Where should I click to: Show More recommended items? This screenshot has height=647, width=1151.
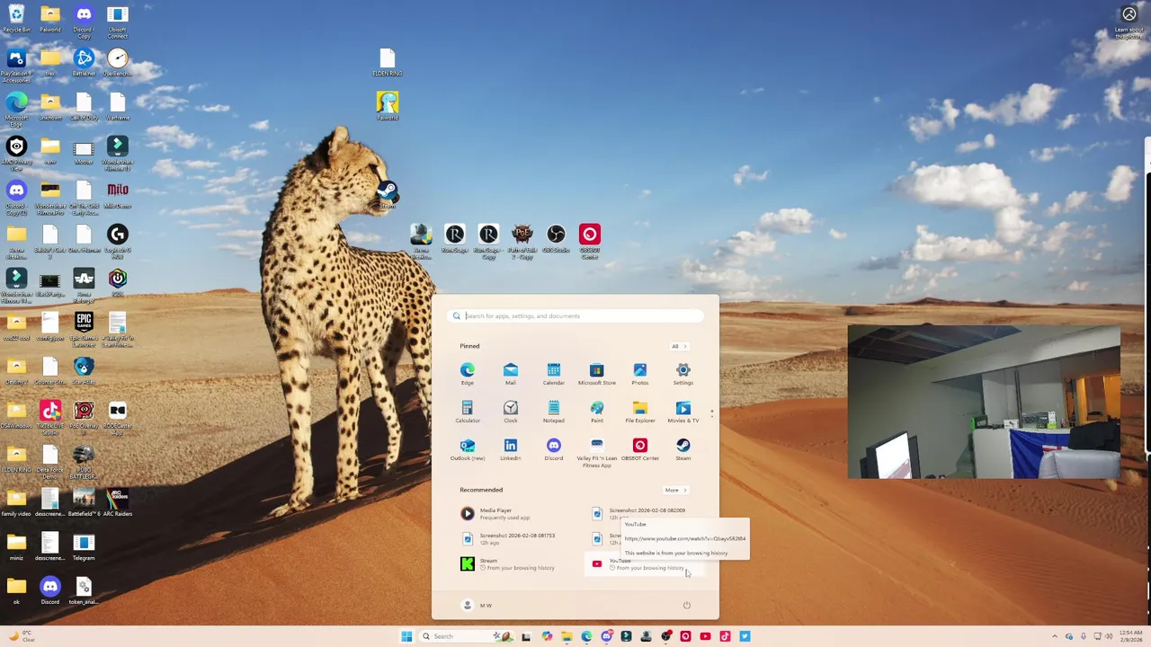(x=675, y=490)
